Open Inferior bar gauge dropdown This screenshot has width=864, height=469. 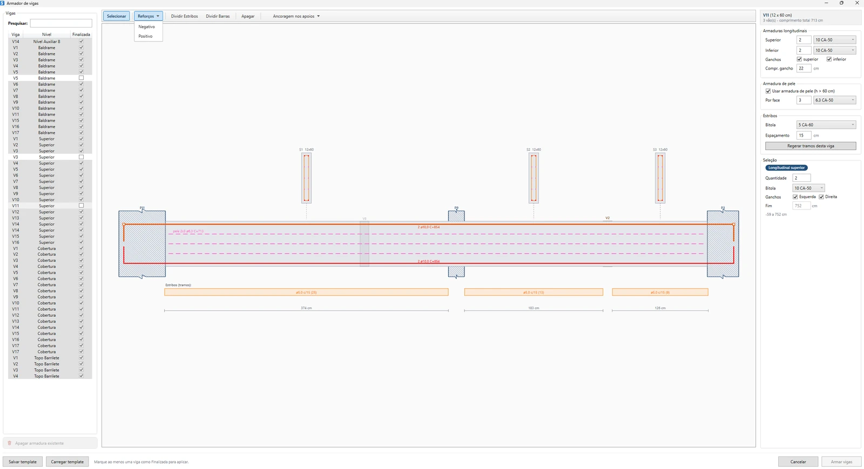tap(835, 50)
